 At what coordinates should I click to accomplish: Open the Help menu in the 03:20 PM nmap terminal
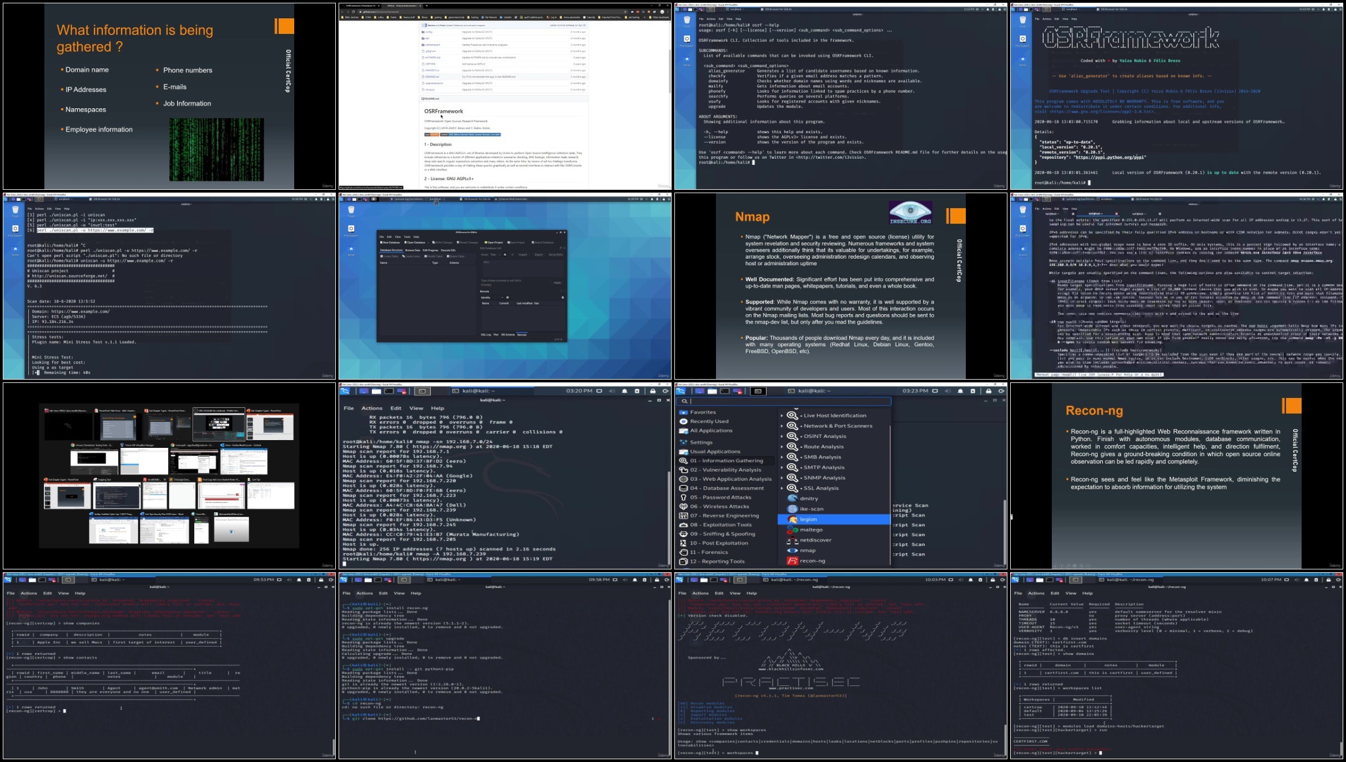pyautogui.click(x=438, y=408)
